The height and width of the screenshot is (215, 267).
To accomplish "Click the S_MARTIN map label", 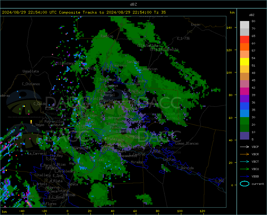I will click(x=123, y=132).
